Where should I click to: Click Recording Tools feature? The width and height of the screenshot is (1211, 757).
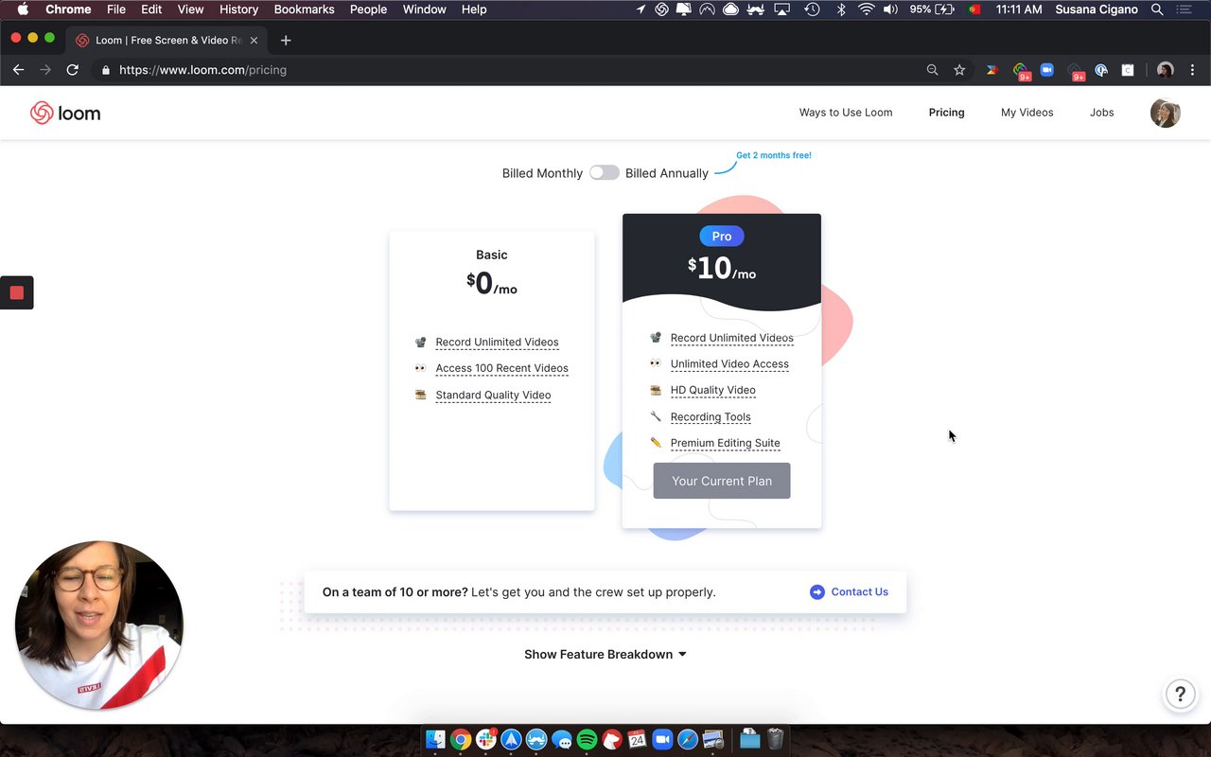click(711, 417)
